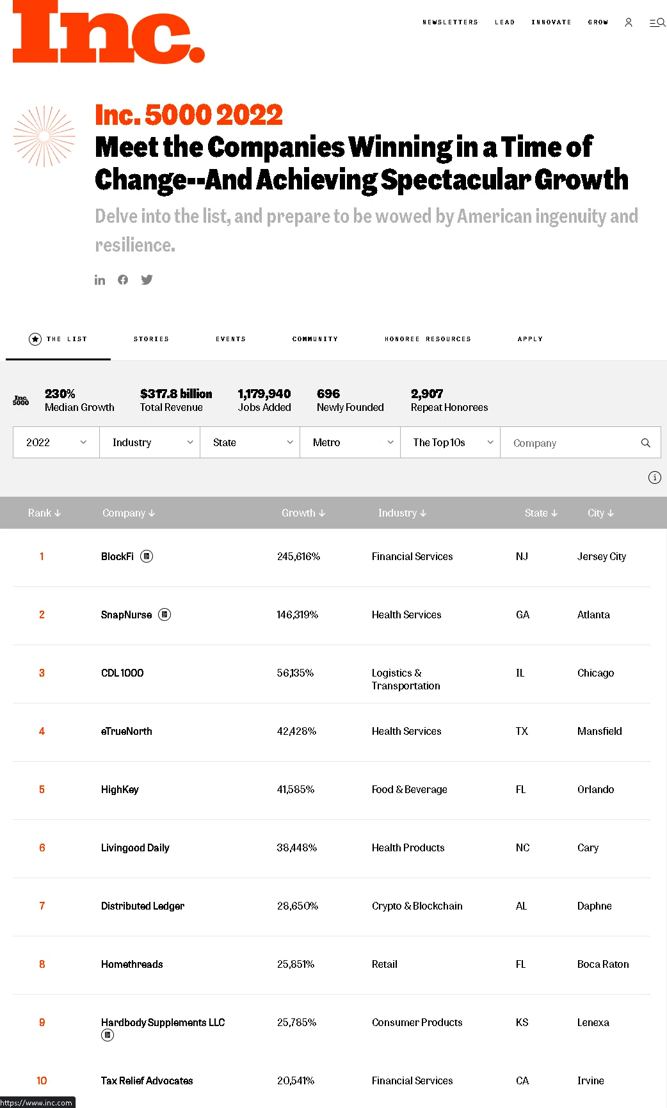Open the user account icon
This screenshot has height=1108, width=667.
(x=629, y=22)
